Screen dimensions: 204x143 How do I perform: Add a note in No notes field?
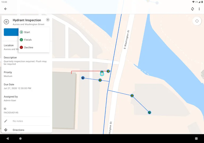coord(18,121)
